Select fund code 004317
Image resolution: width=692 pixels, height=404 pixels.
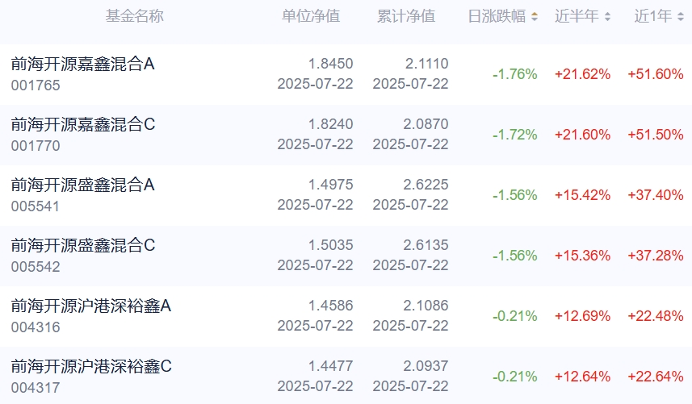(36, 388)
